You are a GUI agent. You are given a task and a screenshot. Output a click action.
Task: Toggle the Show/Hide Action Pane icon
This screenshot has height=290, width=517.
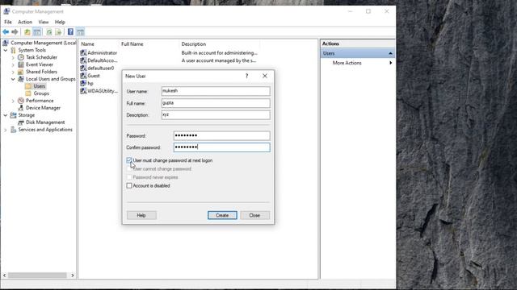pyautogui.click(x=80, y=32)
